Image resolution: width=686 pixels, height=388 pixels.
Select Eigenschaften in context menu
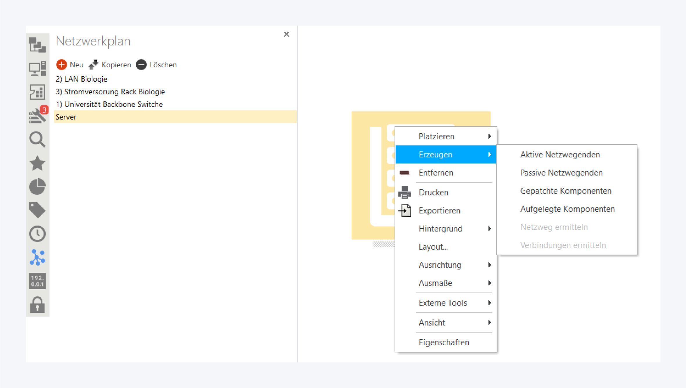click(444, 342)
